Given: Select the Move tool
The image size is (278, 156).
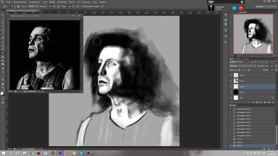Looking at the screenshot, I should 3,15.
